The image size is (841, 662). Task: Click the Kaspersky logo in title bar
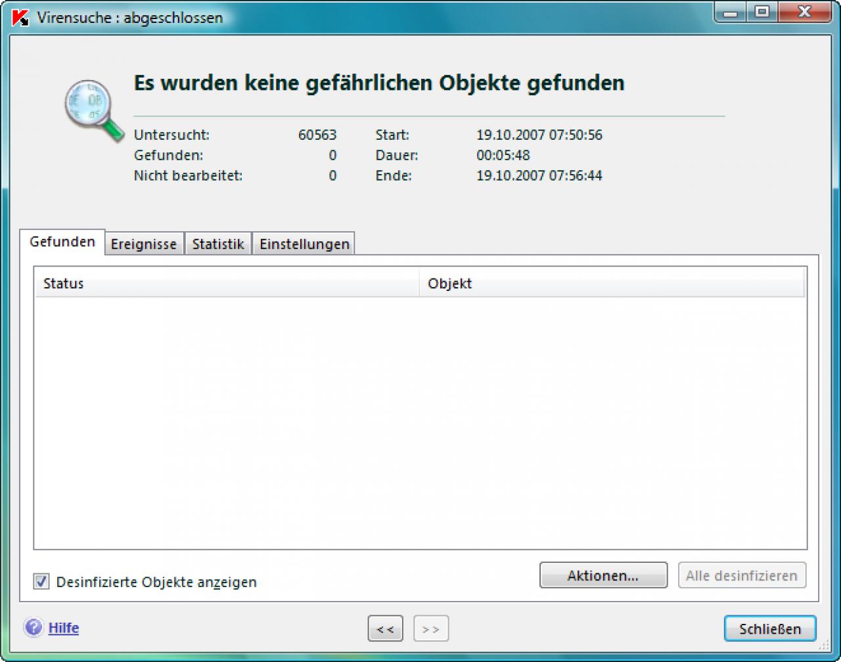pyautogui.click(x=20, y=17)
